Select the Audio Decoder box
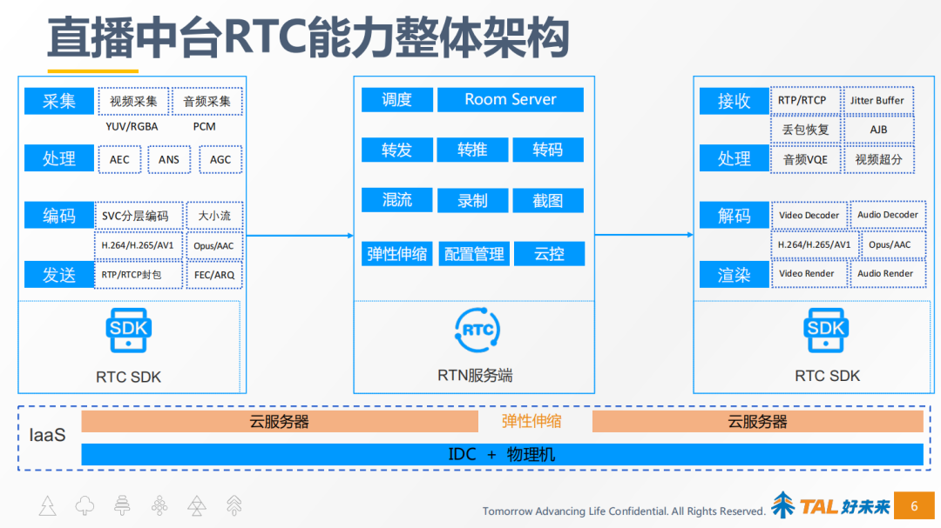941x528 pixels. click(x=888, y=215)
